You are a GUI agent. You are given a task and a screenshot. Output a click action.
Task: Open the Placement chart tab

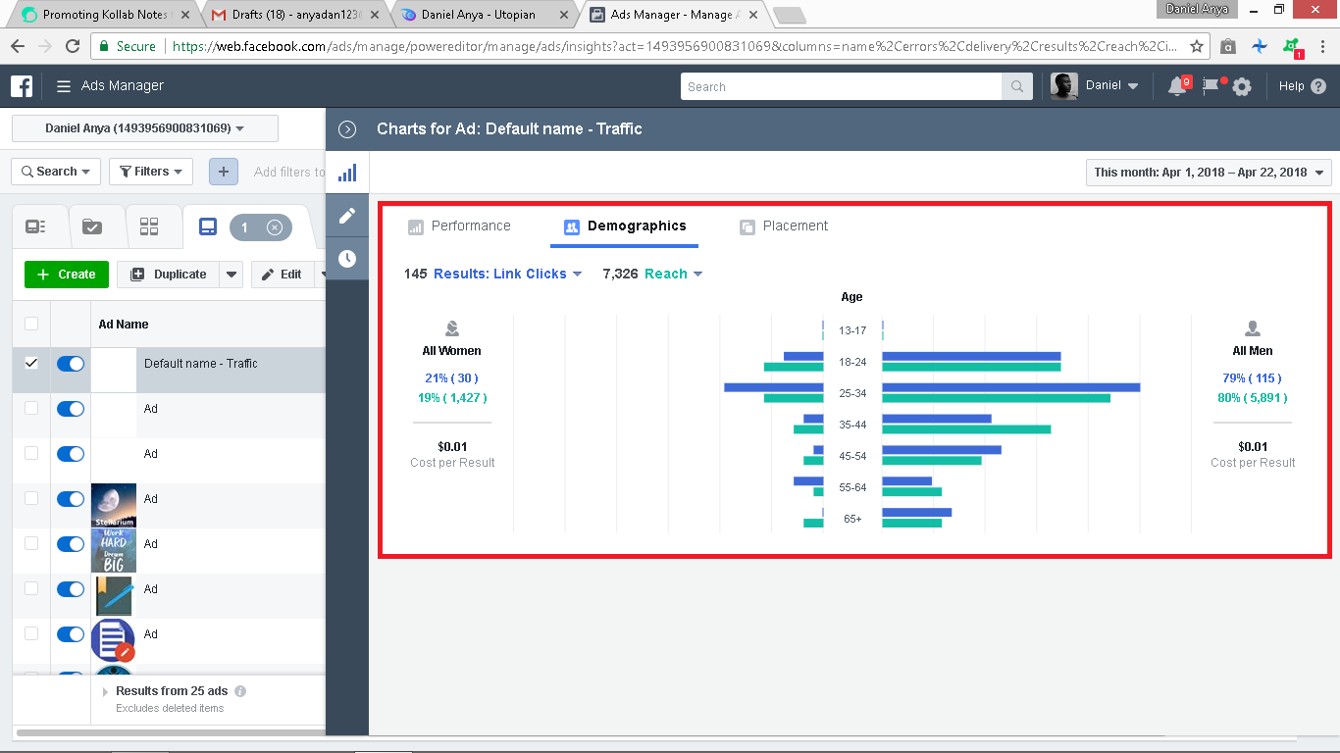(784, 226)
